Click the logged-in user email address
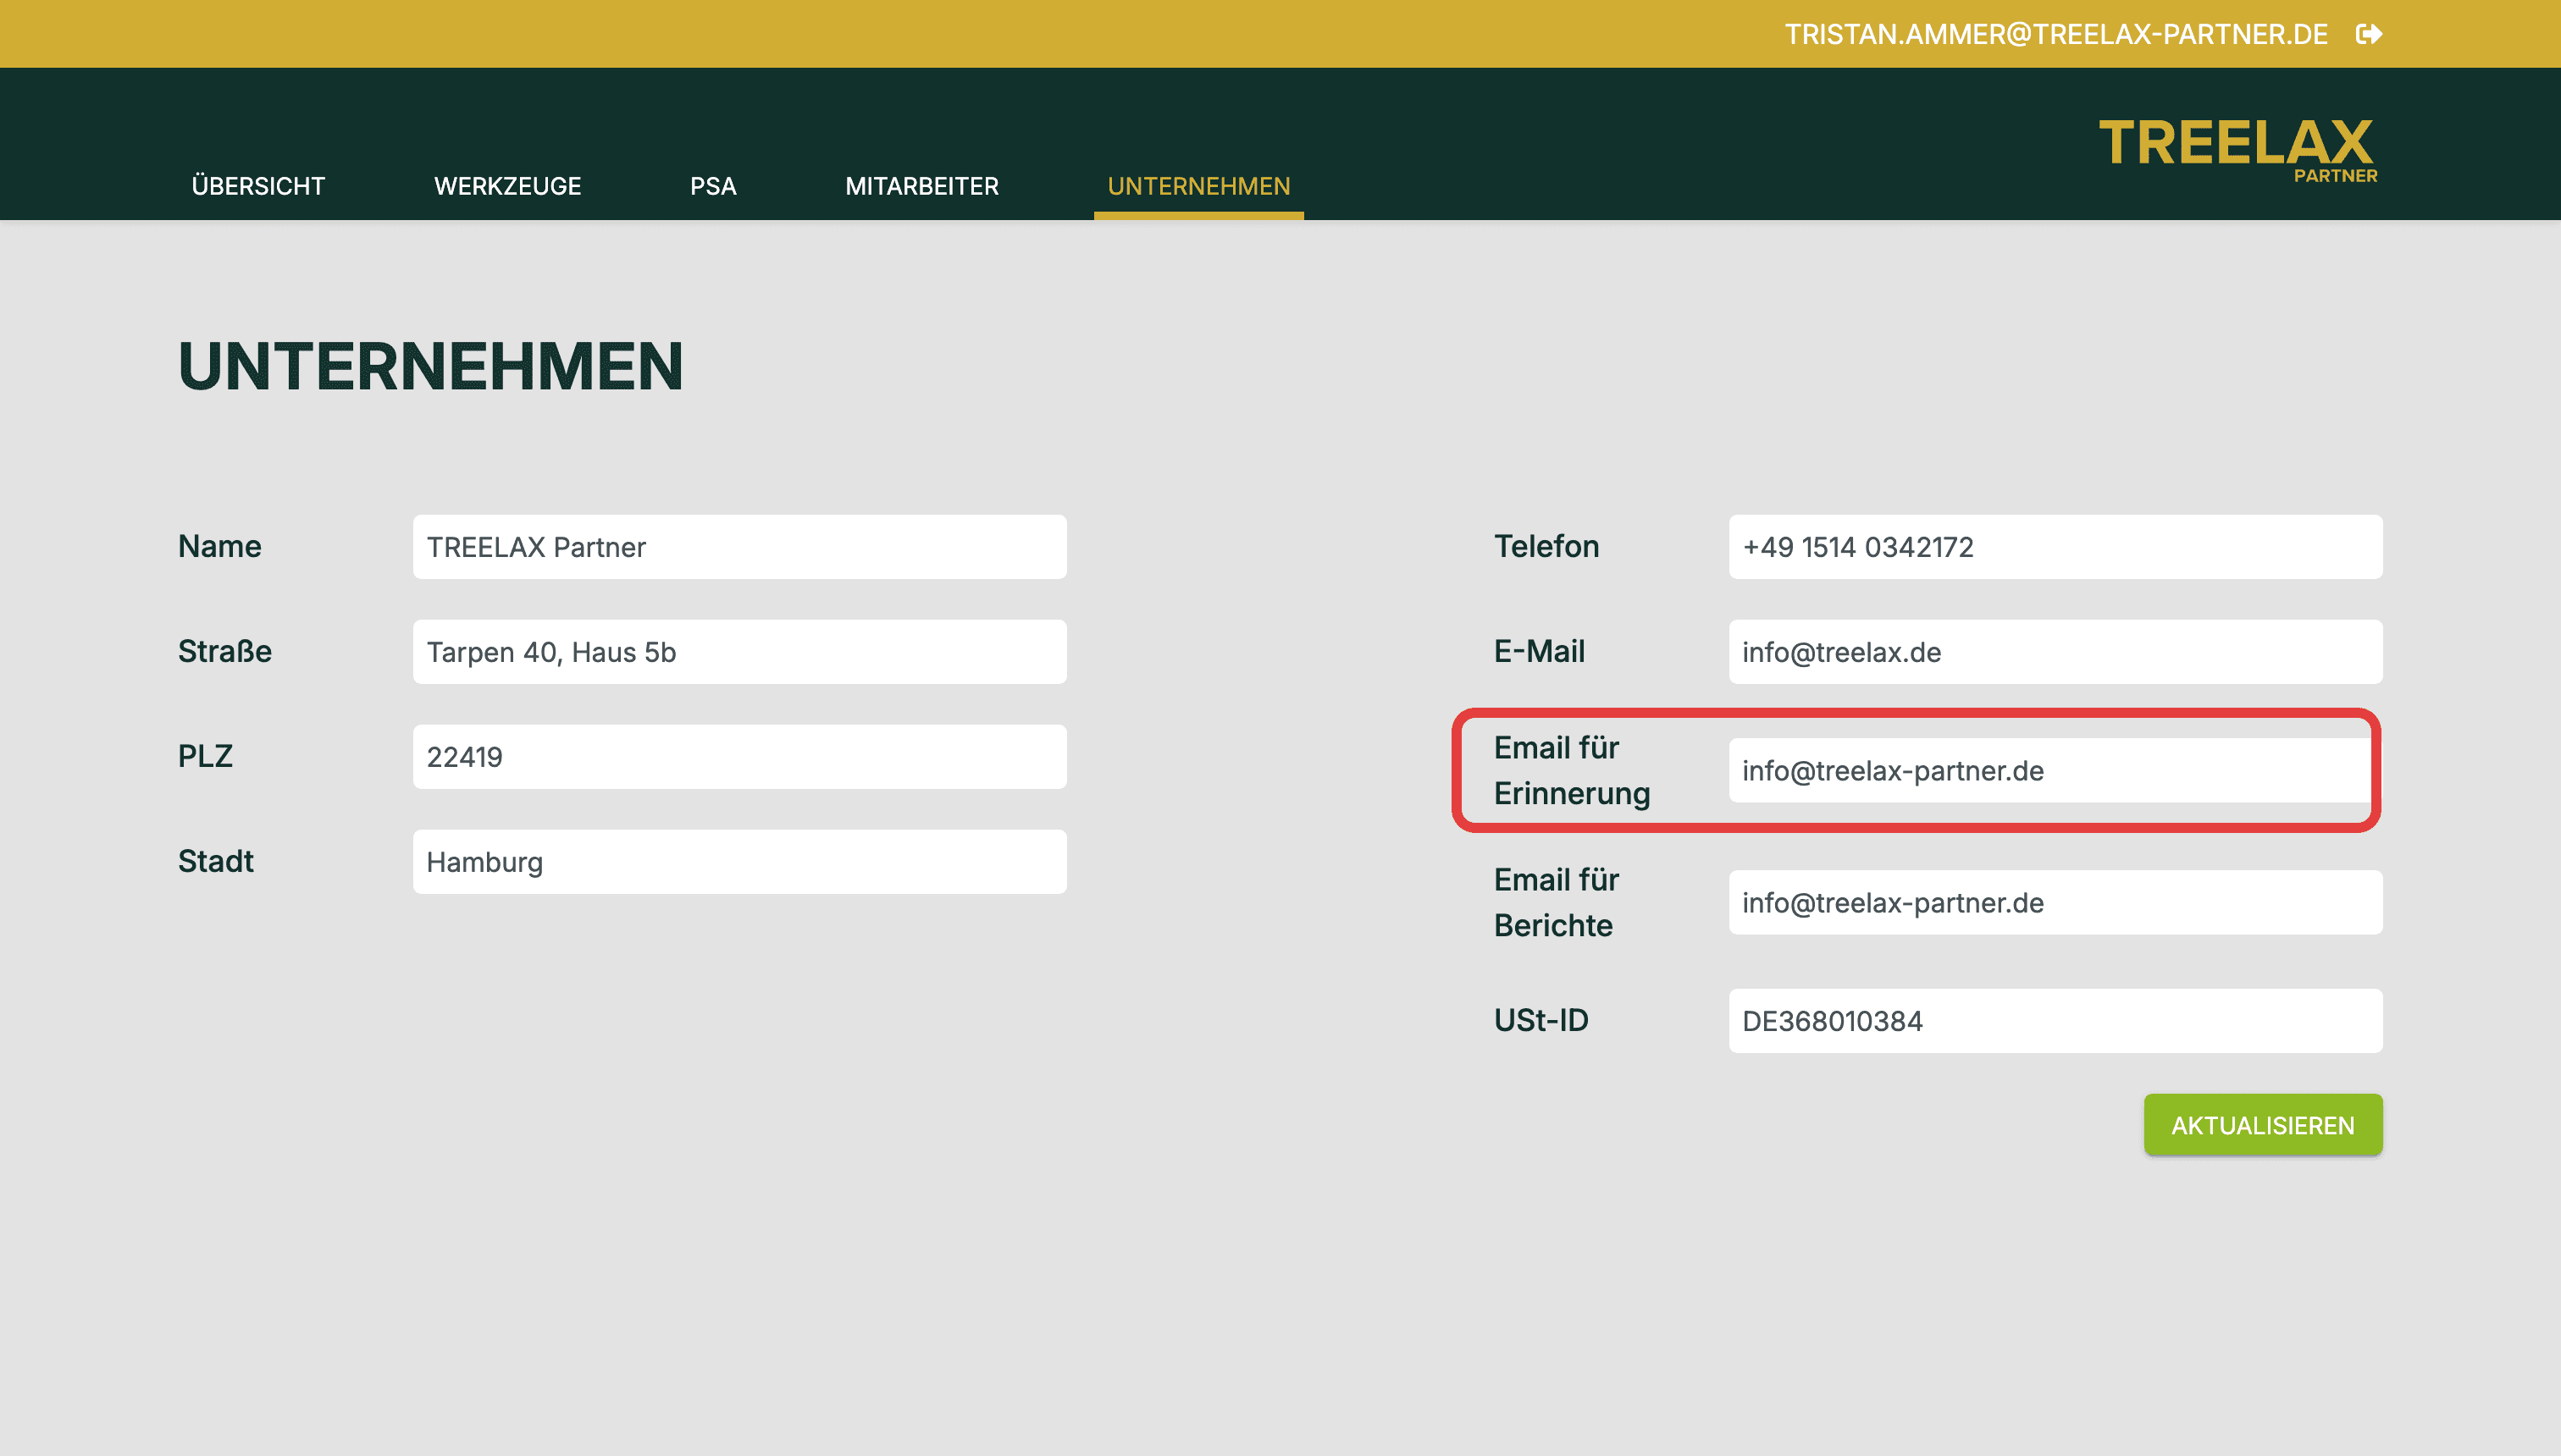Screen dimensions: 2561x1456 pos(2057,34)
